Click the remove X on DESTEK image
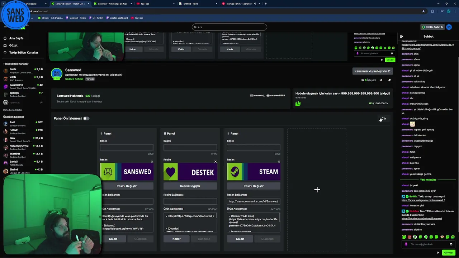Viewport: 459px width, 258px height. pyautogui.click(x=216, y=162)
